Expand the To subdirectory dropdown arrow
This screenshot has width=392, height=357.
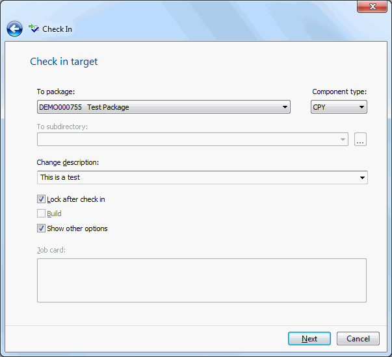[x=343, y=140]
